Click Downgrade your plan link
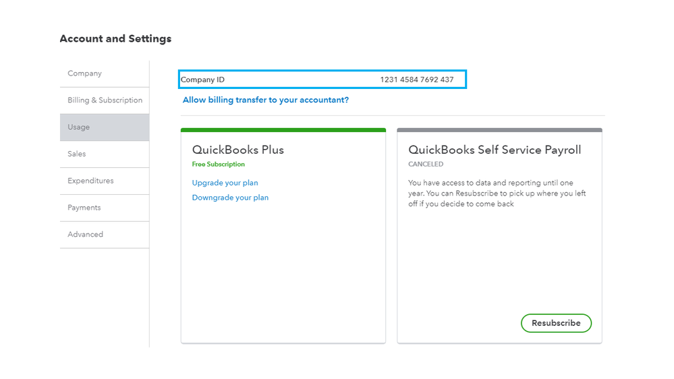The image size is (674, 379). [x=230, y=198]
